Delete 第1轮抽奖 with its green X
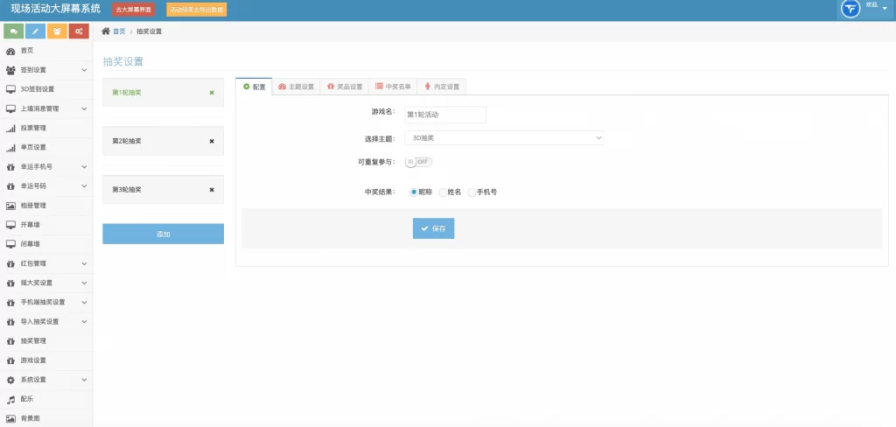896x427 pixels. click(212, 93)
